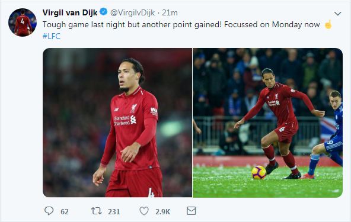Open the #LFC hashtag
This screenshot has width=351, height=222.
(x=52, y=36)
